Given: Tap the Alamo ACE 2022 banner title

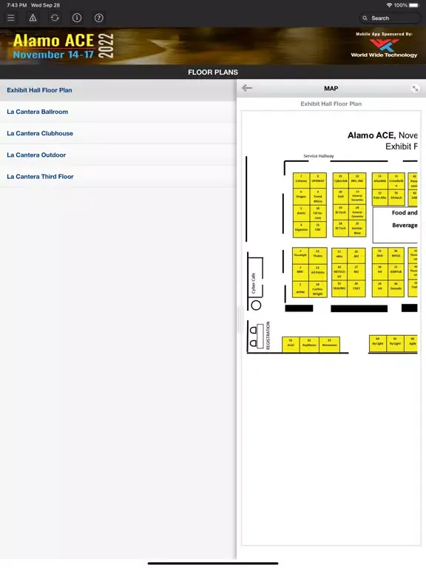Looking at the screenshot, I should pyautogui.click(x=64, y=46).
